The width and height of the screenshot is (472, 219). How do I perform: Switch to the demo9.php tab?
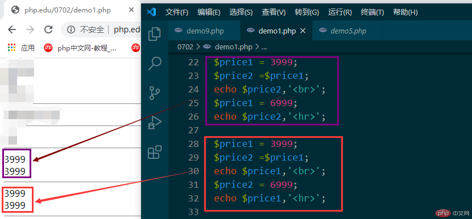click(x=204, y=31)
